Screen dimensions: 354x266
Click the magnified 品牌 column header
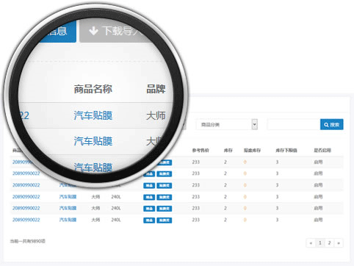click(156, 89)
